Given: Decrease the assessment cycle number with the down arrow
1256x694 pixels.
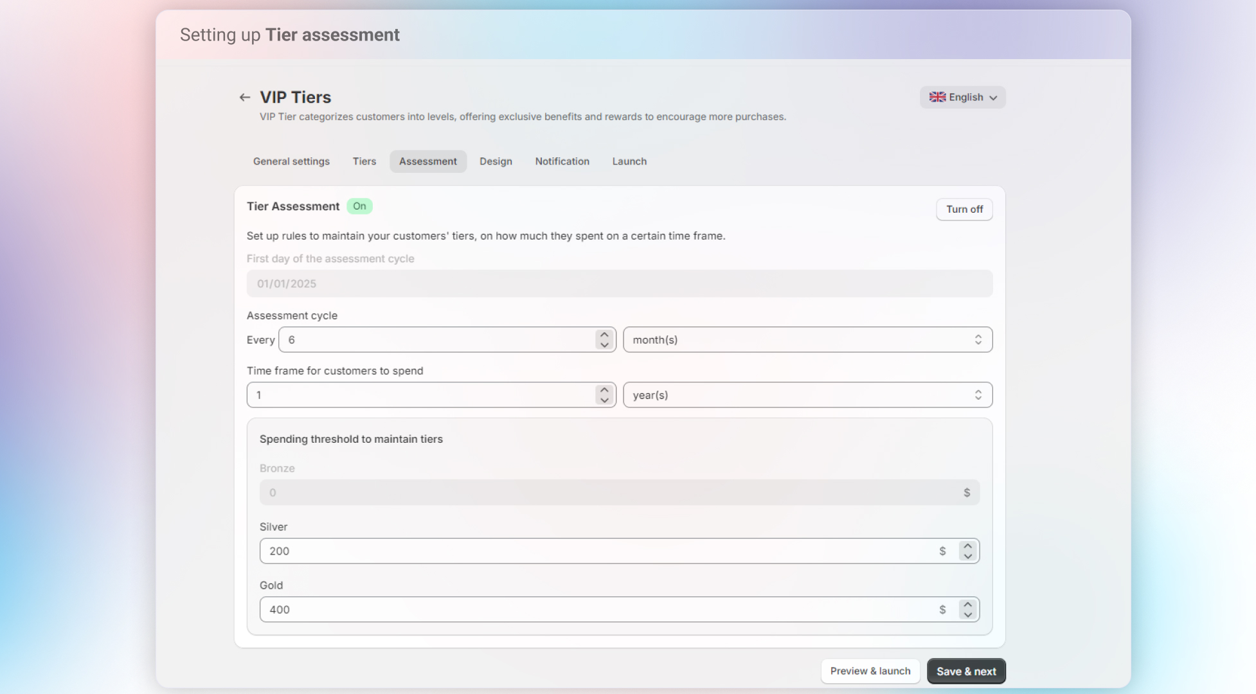Looking at the screenshot, I should click(x=604, y=345).
